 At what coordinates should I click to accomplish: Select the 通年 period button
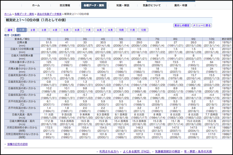[x=10, y=30]
